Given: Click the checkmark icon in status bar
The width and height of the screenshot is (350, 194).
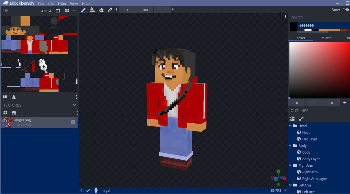Looking at the screenshot, I should coord(88,190).
